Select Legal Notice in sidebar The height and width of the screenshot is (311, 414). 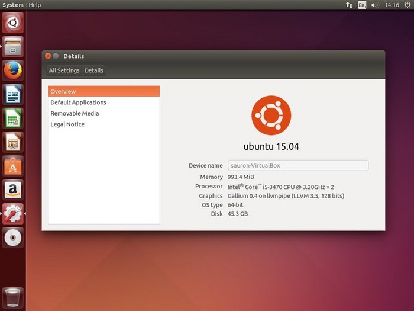pyautogui.click(x=104, y=124)
